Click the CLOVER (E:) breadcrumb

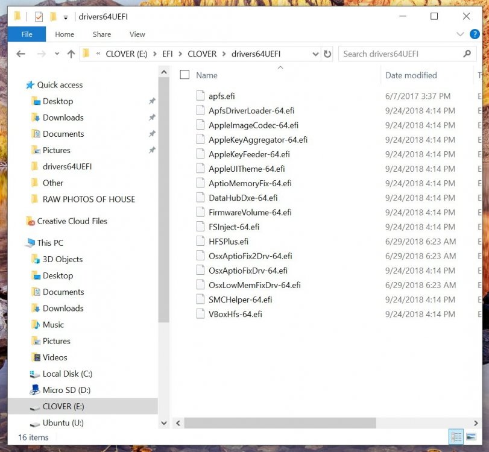point(126,54)
